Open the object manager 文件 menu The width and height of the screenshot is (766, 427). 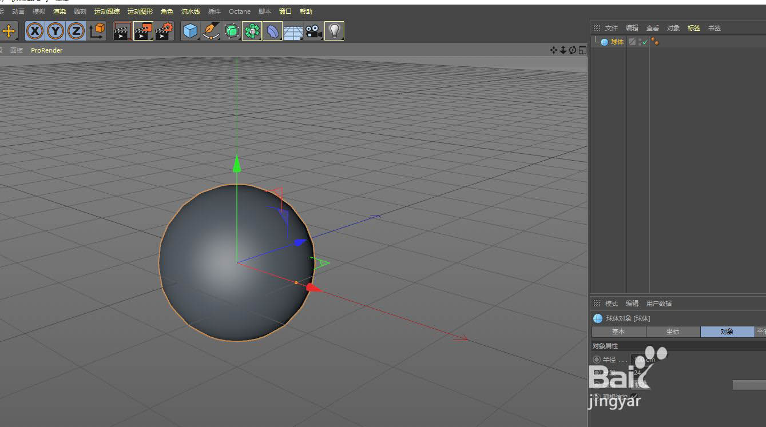click(x=612, y=28)
